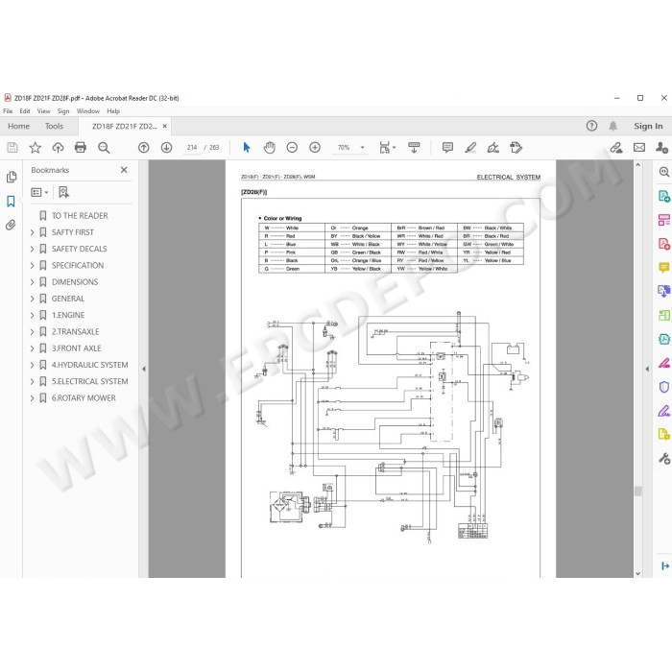This screenshot has width=672, height=672.
Task: View notifications bell
Action: (x=613, y=126)
